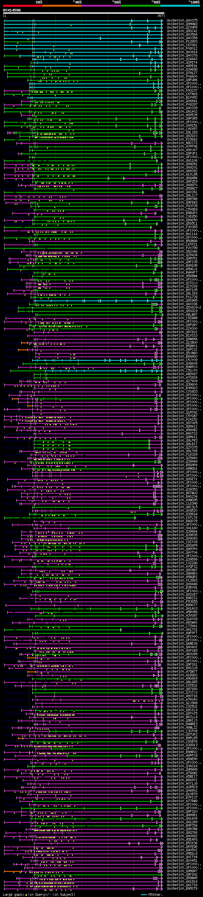
Task: Pick the UniRef100_Q94G51 label
Action: 182,164
